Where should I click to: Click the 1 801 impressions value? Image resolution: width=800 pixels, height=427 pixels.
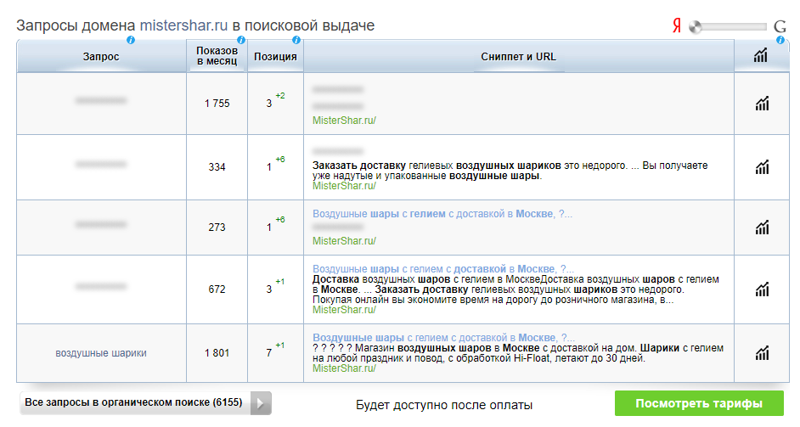217,353
